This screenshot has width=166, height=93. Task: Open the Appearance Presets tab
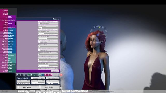pyautogui.click(x=12, y=65)
